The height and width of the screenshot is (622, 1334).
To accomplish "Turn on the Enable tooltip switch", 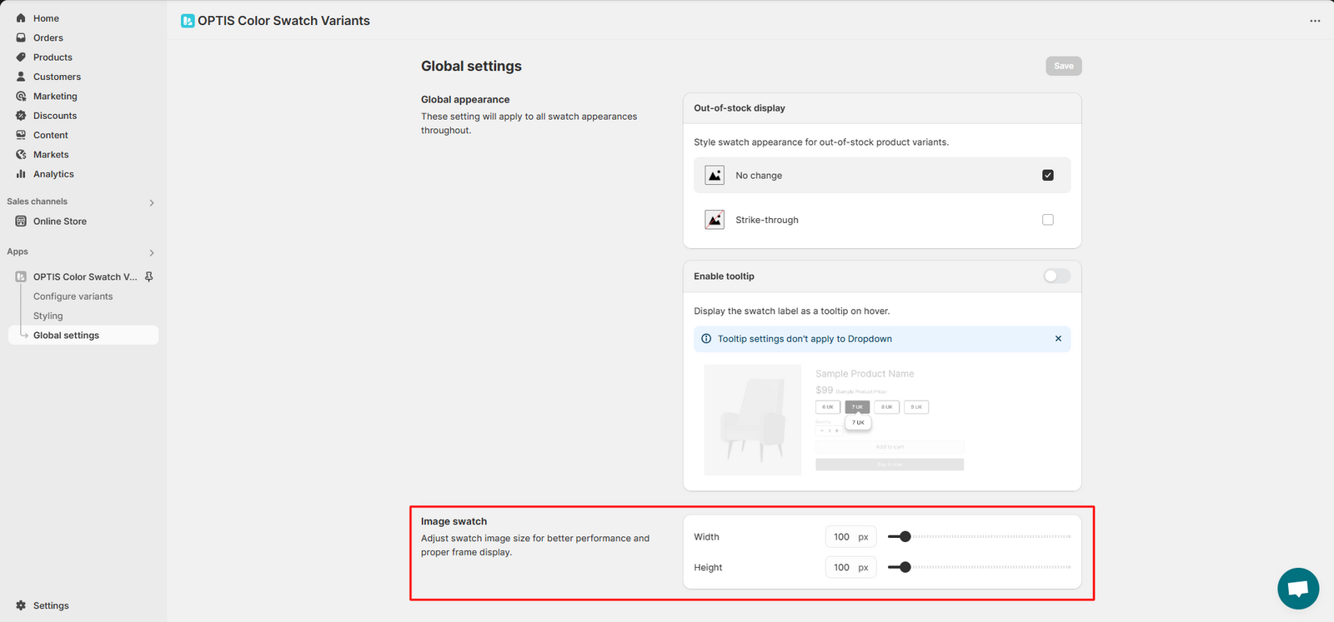I will click(1056, 276).
